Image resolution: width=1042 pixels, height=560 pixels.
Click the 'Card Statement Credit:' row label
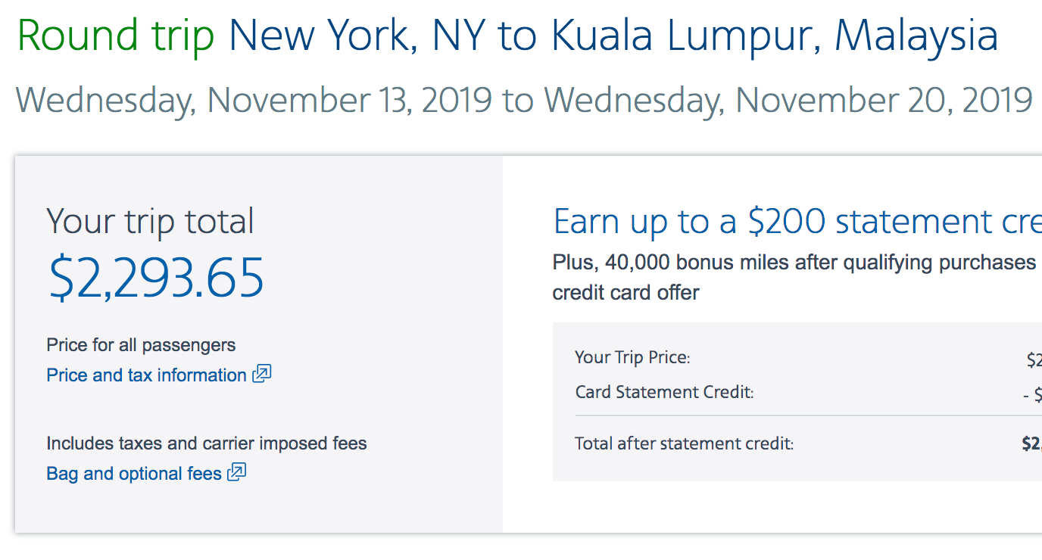click(664, 392)
